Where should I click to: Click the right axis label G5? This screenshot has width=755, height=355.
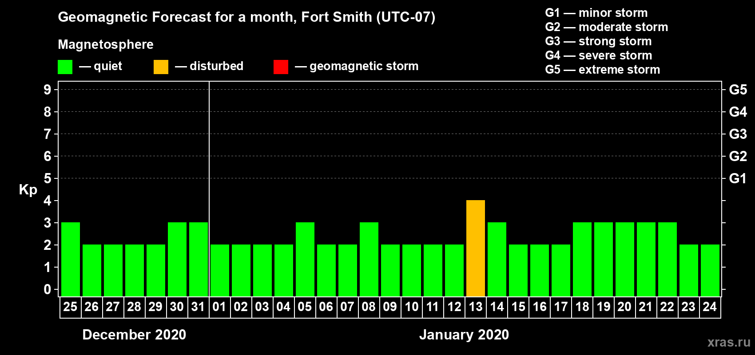coord(738,90)
